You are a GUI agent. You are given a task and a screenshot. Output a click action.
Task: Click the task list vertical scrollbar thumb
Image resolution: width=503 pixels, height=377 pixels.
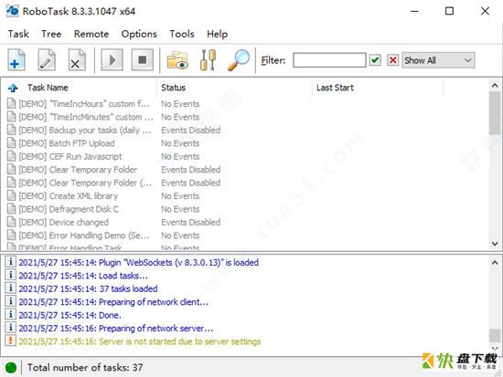click(x=495, y=113)
